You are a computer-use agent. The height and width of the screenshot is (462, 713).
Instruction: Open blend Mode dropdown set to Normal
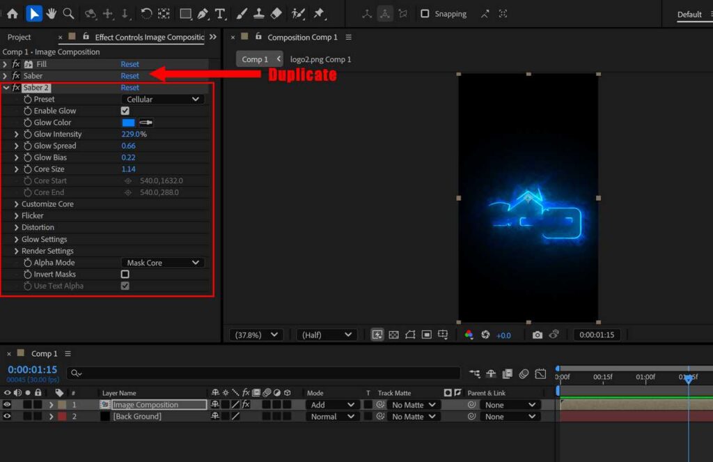331,417
